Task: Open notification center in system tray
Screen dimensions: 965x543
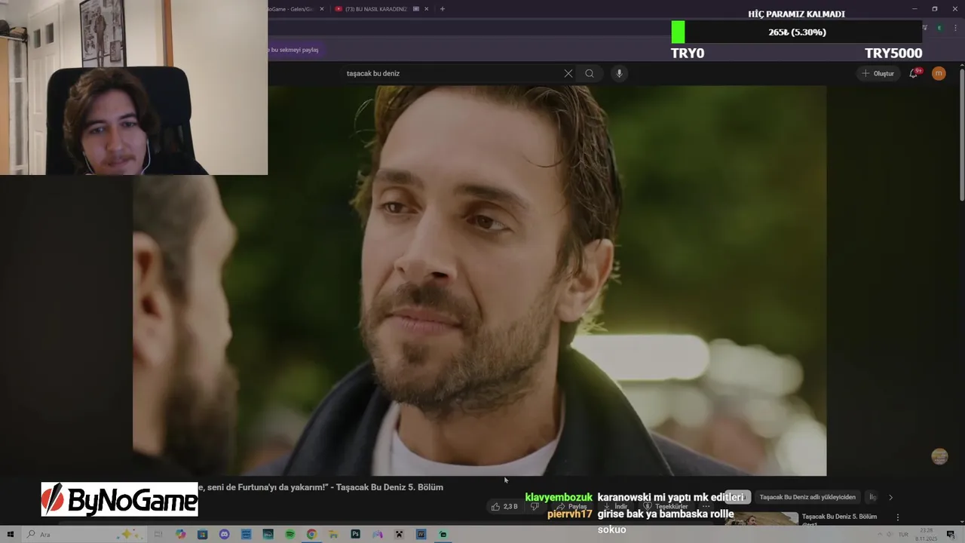Action: [951, 534]
